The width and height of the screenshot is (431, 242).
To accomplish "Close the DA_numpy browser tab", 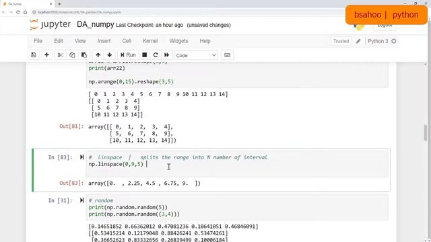I will tap(51, 4).
